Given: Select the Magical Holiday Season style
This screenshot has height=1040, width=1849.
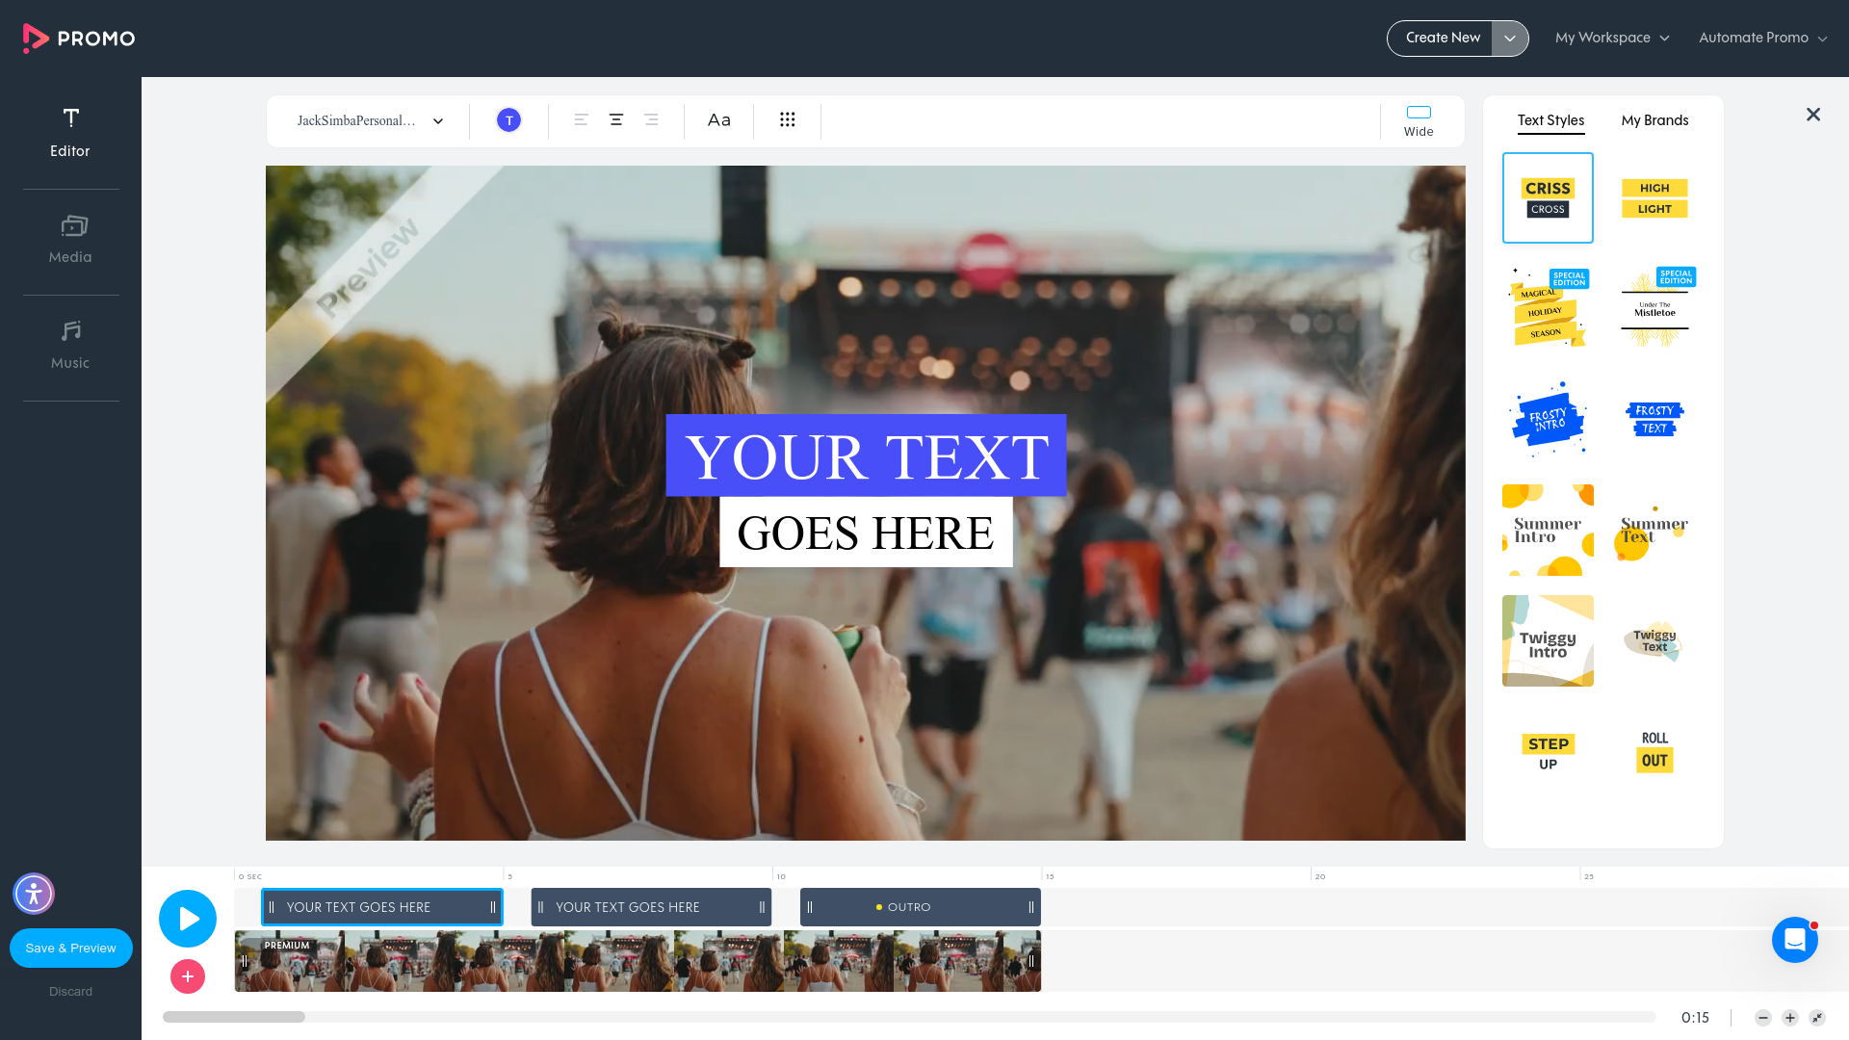Looking at the screenshot, I should (1548, 308).
